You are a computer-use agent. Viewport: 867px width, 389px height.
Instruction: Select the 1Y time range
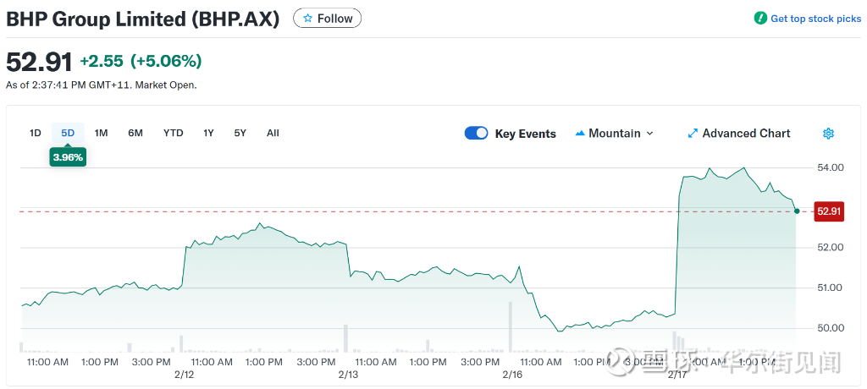tap(208, 133)
